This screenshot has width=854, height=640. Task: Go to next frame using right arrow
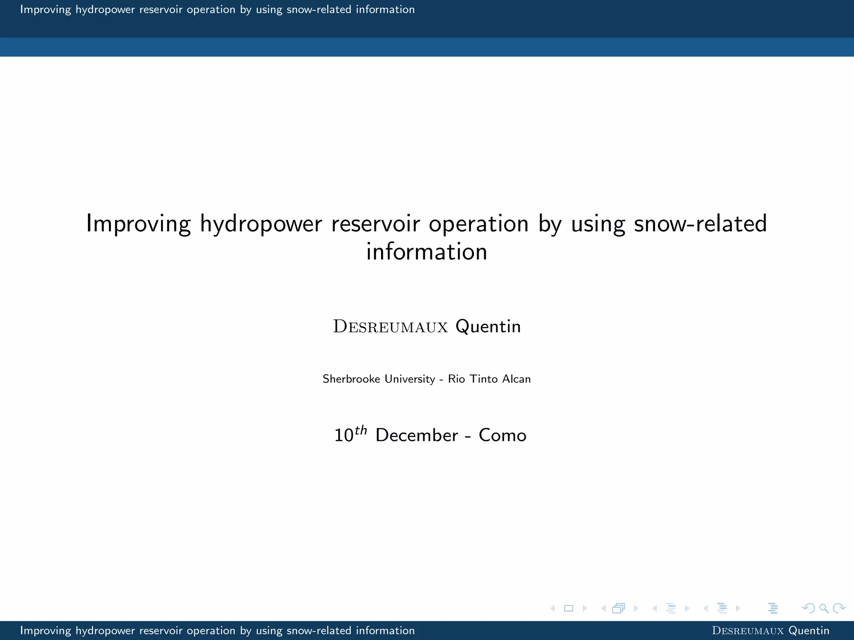(x=636, y=608)
